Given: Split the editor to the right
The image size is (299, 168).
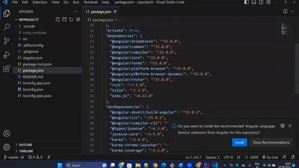Looking at the screenshot, I should (285, 11).
